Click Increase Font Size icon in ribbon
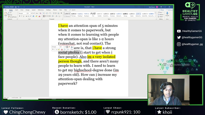The width and height of the screenshot is (205, 115). [x=32, y=13]
